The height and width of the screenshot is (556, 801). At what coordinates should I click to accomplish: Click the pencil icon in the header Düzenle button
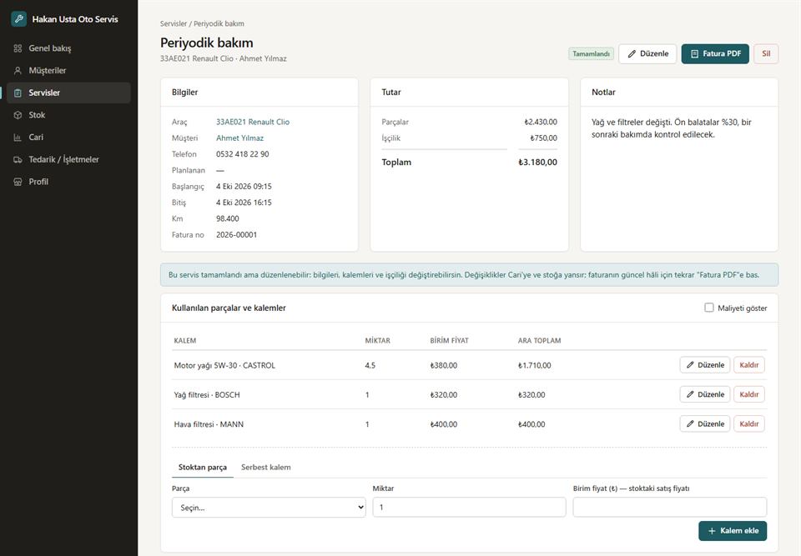(x=632, y=53)
